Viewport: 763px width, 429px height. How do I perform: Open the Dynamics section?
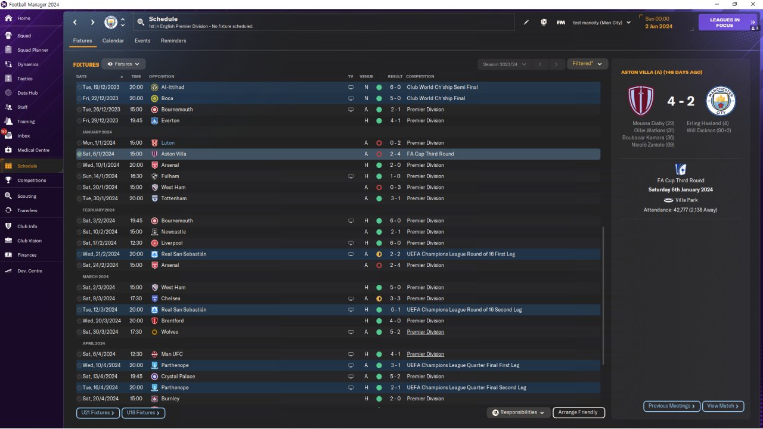pos(27,64)
